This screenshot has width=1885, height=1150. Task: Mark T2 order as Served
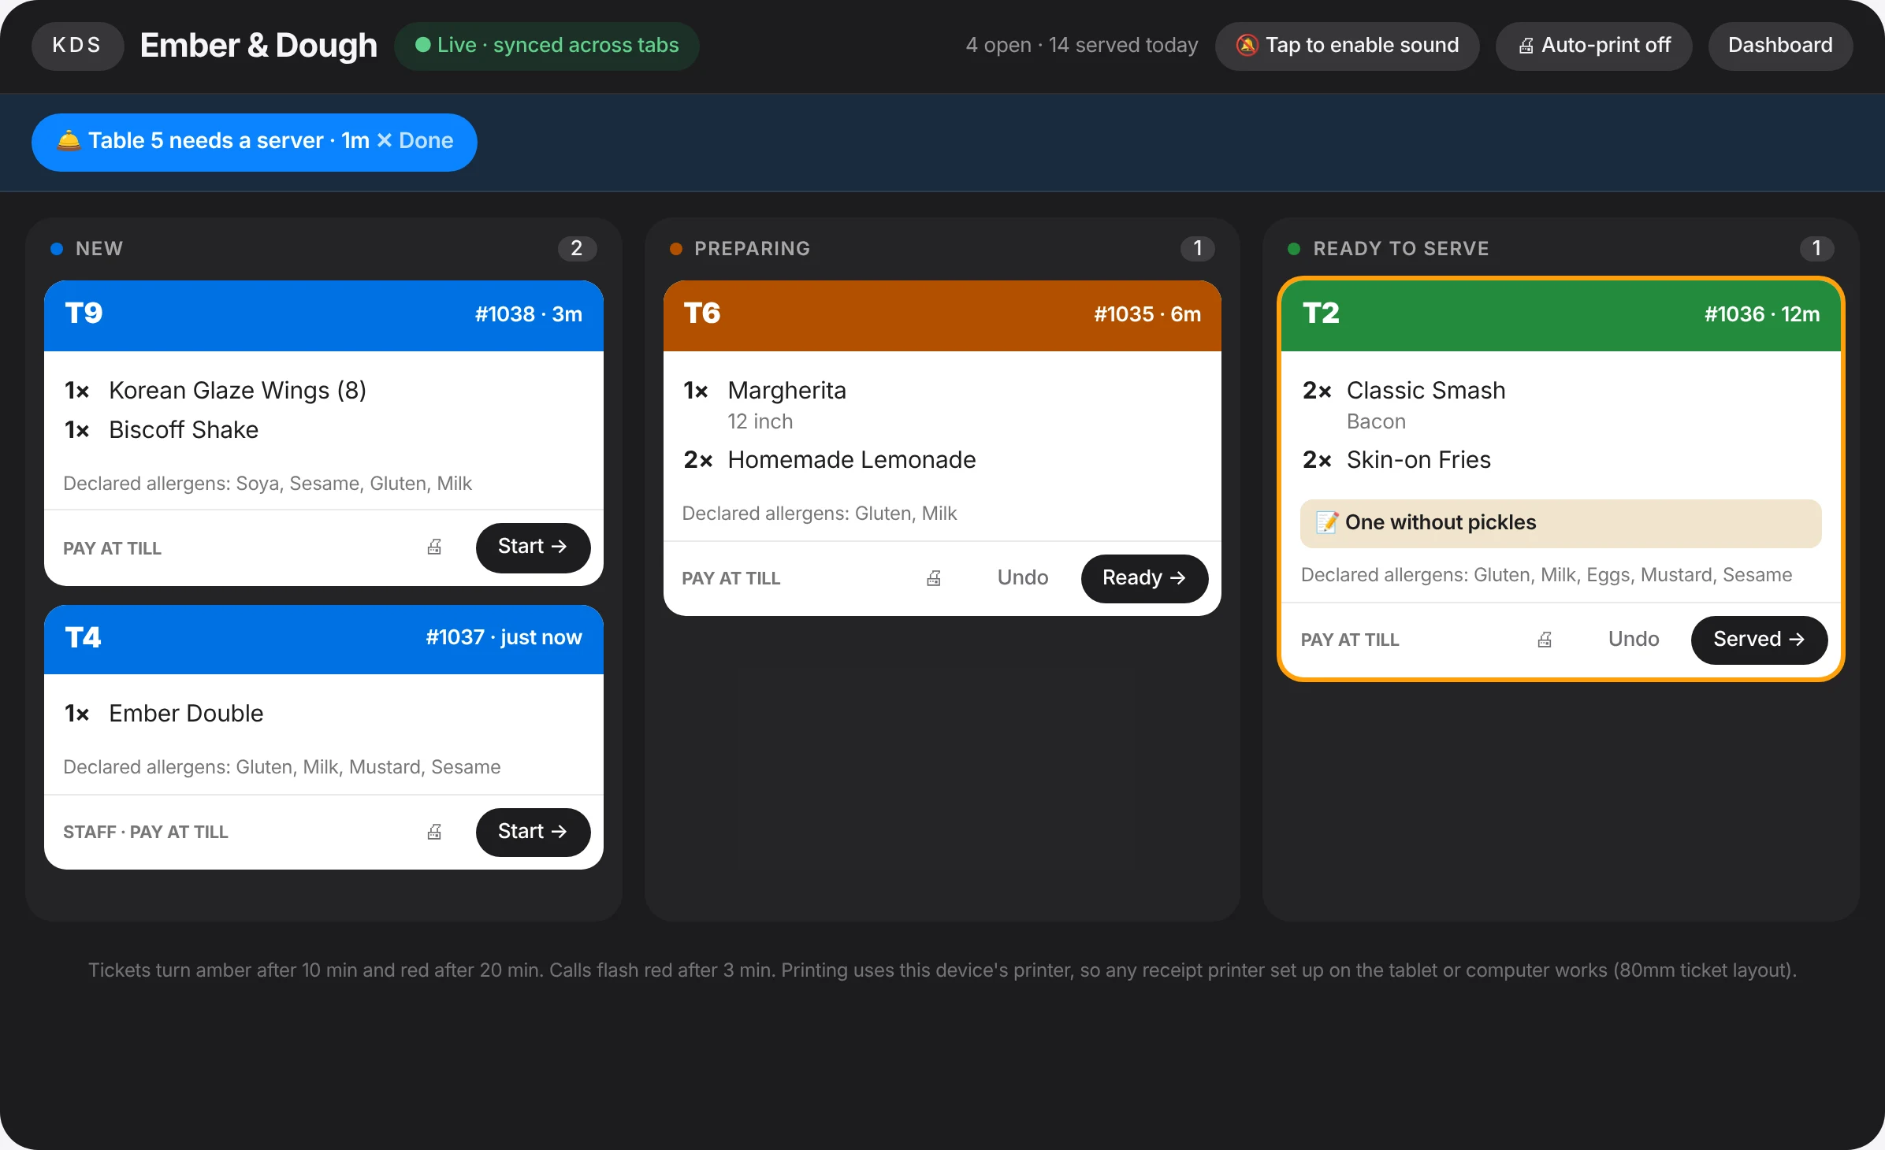pos(1759,640)
